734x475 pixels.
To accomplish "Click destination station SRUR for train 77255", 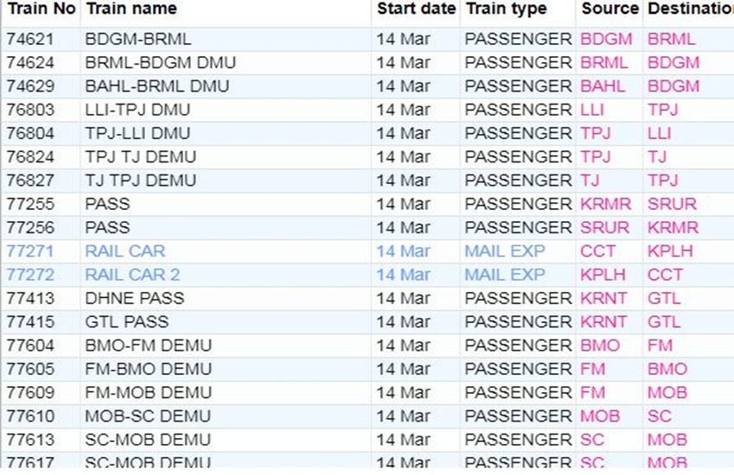I will (672, 205).
